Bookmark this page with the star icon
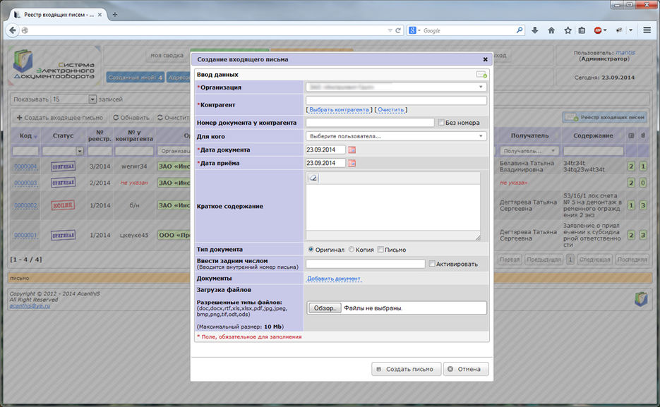The height and width of the screenshot is (407, 660). click(x=568, y=30)
